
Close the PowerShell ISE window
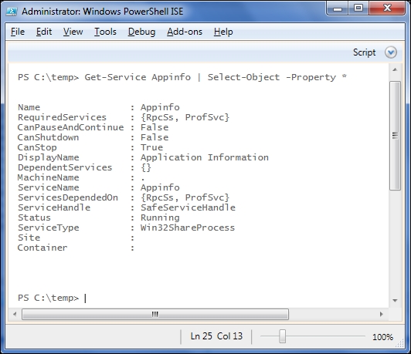coord(387,8)
